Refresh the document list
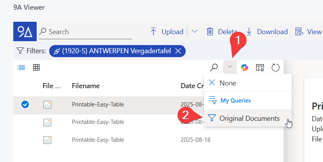This screenshot has width=323, height=162. (275, 68)
